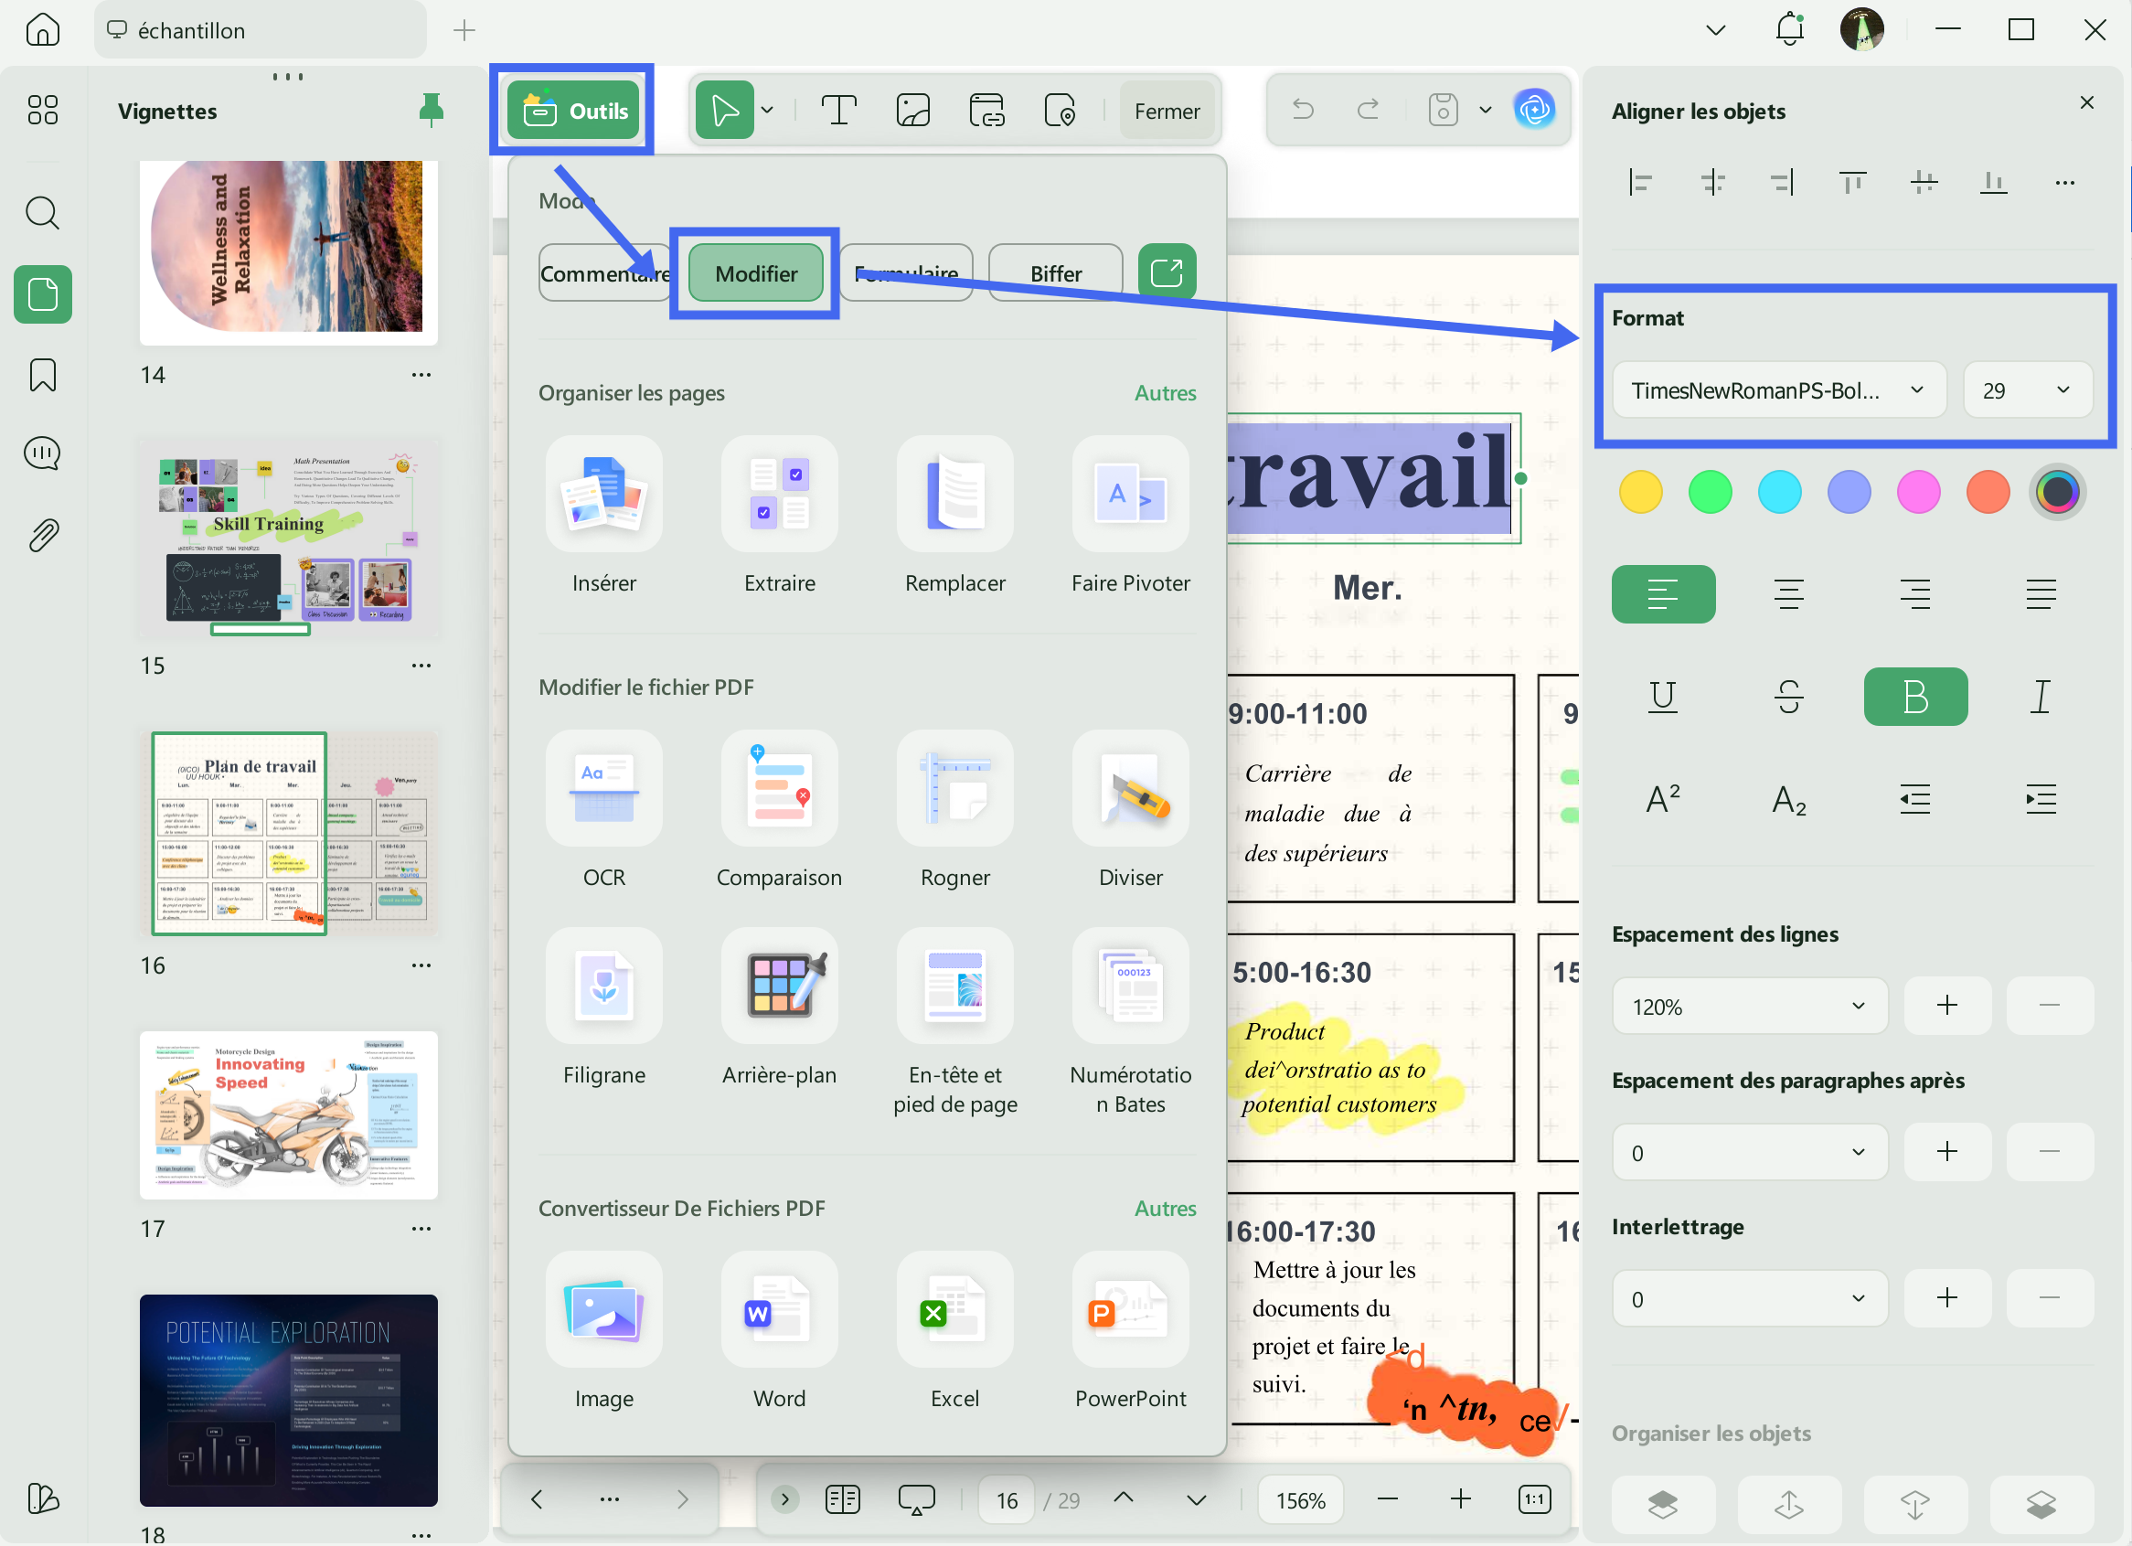Open the échantillon document tab

tap(261, 30)
